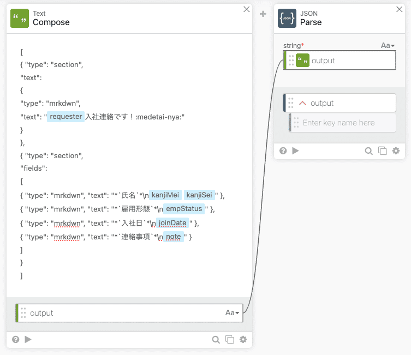Select the note variable pill
The width and height of the screenshot is (411, 355).
coord(173,237)
